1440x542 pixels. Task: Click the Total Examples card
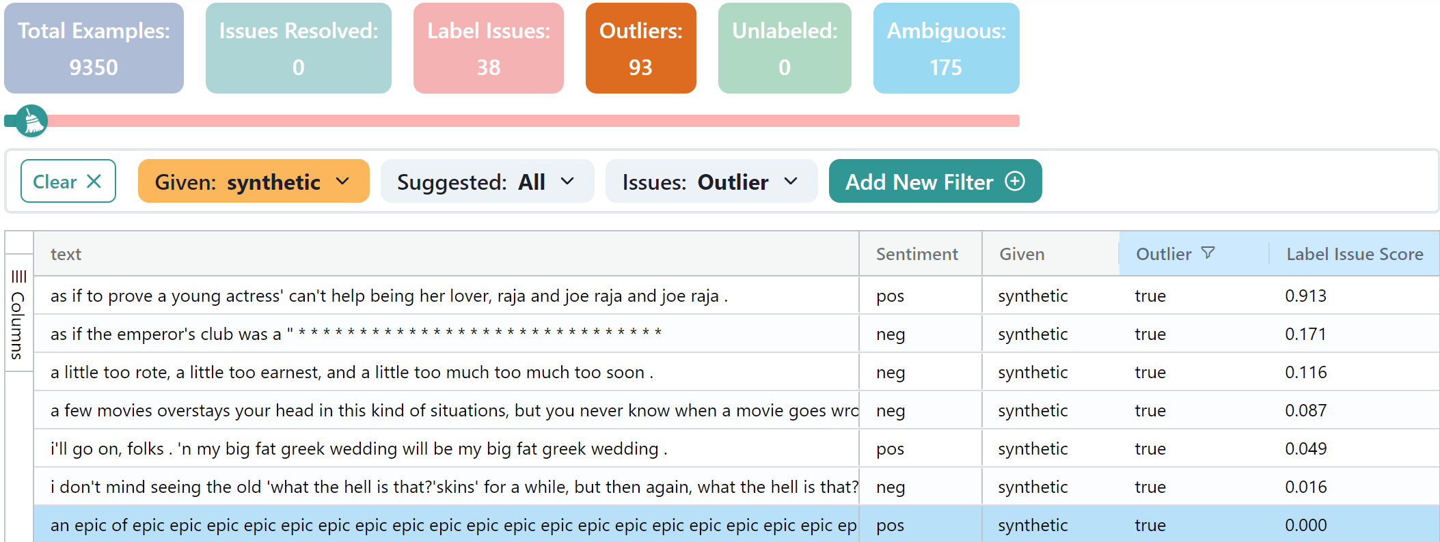[x=94, y=48]
